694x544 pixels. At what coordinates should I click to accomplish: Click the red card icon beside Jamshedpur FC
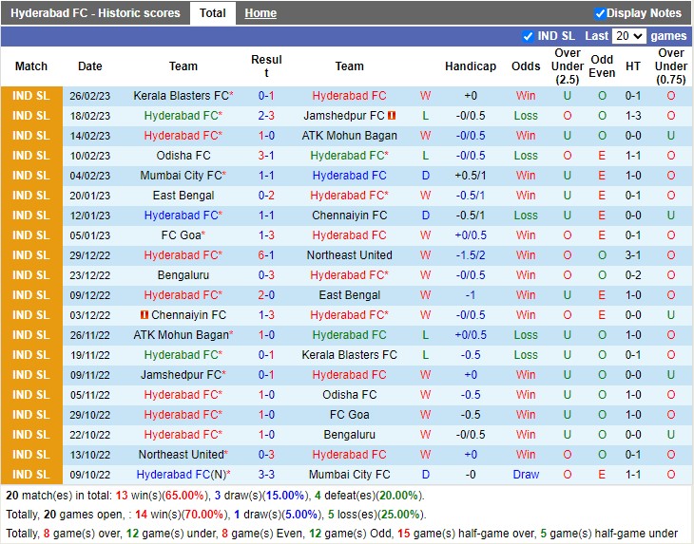pyautogui.click(x=392, y=116)
